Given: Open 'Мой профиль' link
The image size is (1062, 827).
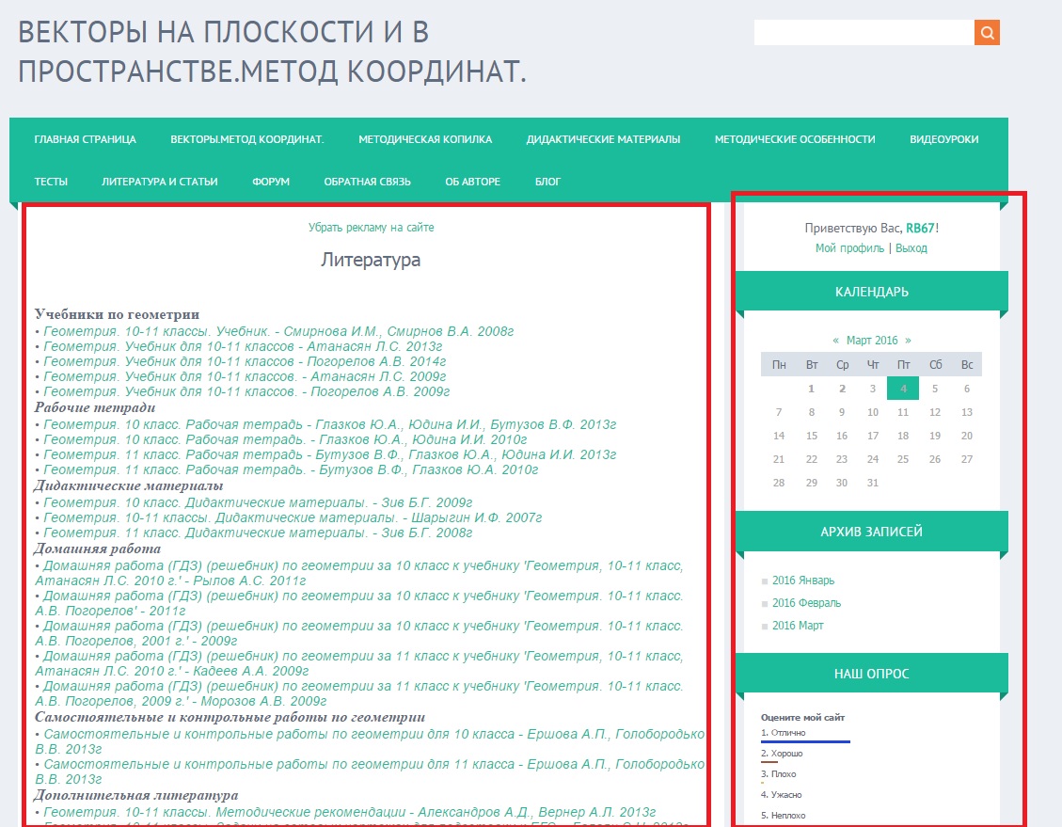Looking at the screenshot, I should [x=850, y=247].
